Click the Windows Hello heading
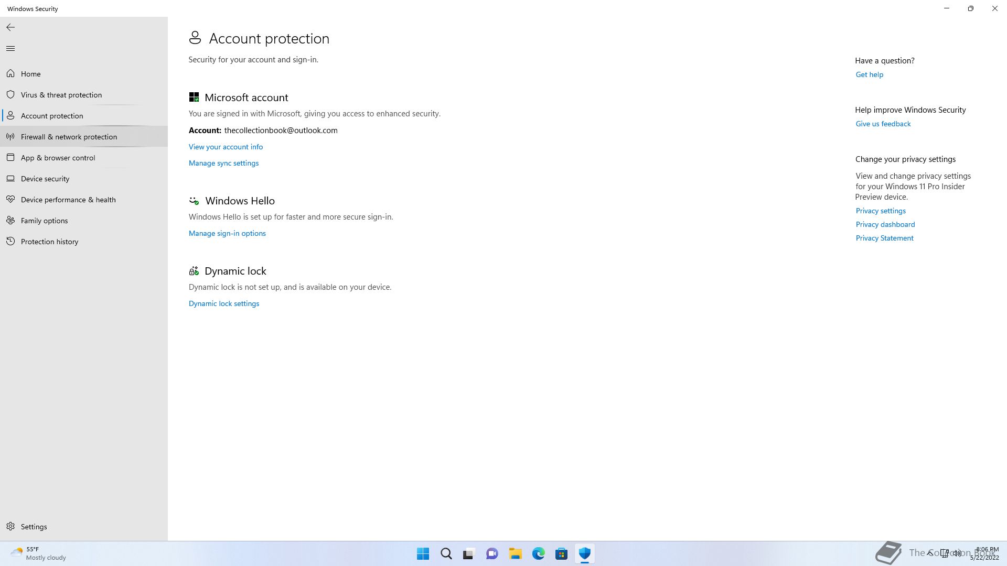 pyautogui.click(x=240, y=201)
